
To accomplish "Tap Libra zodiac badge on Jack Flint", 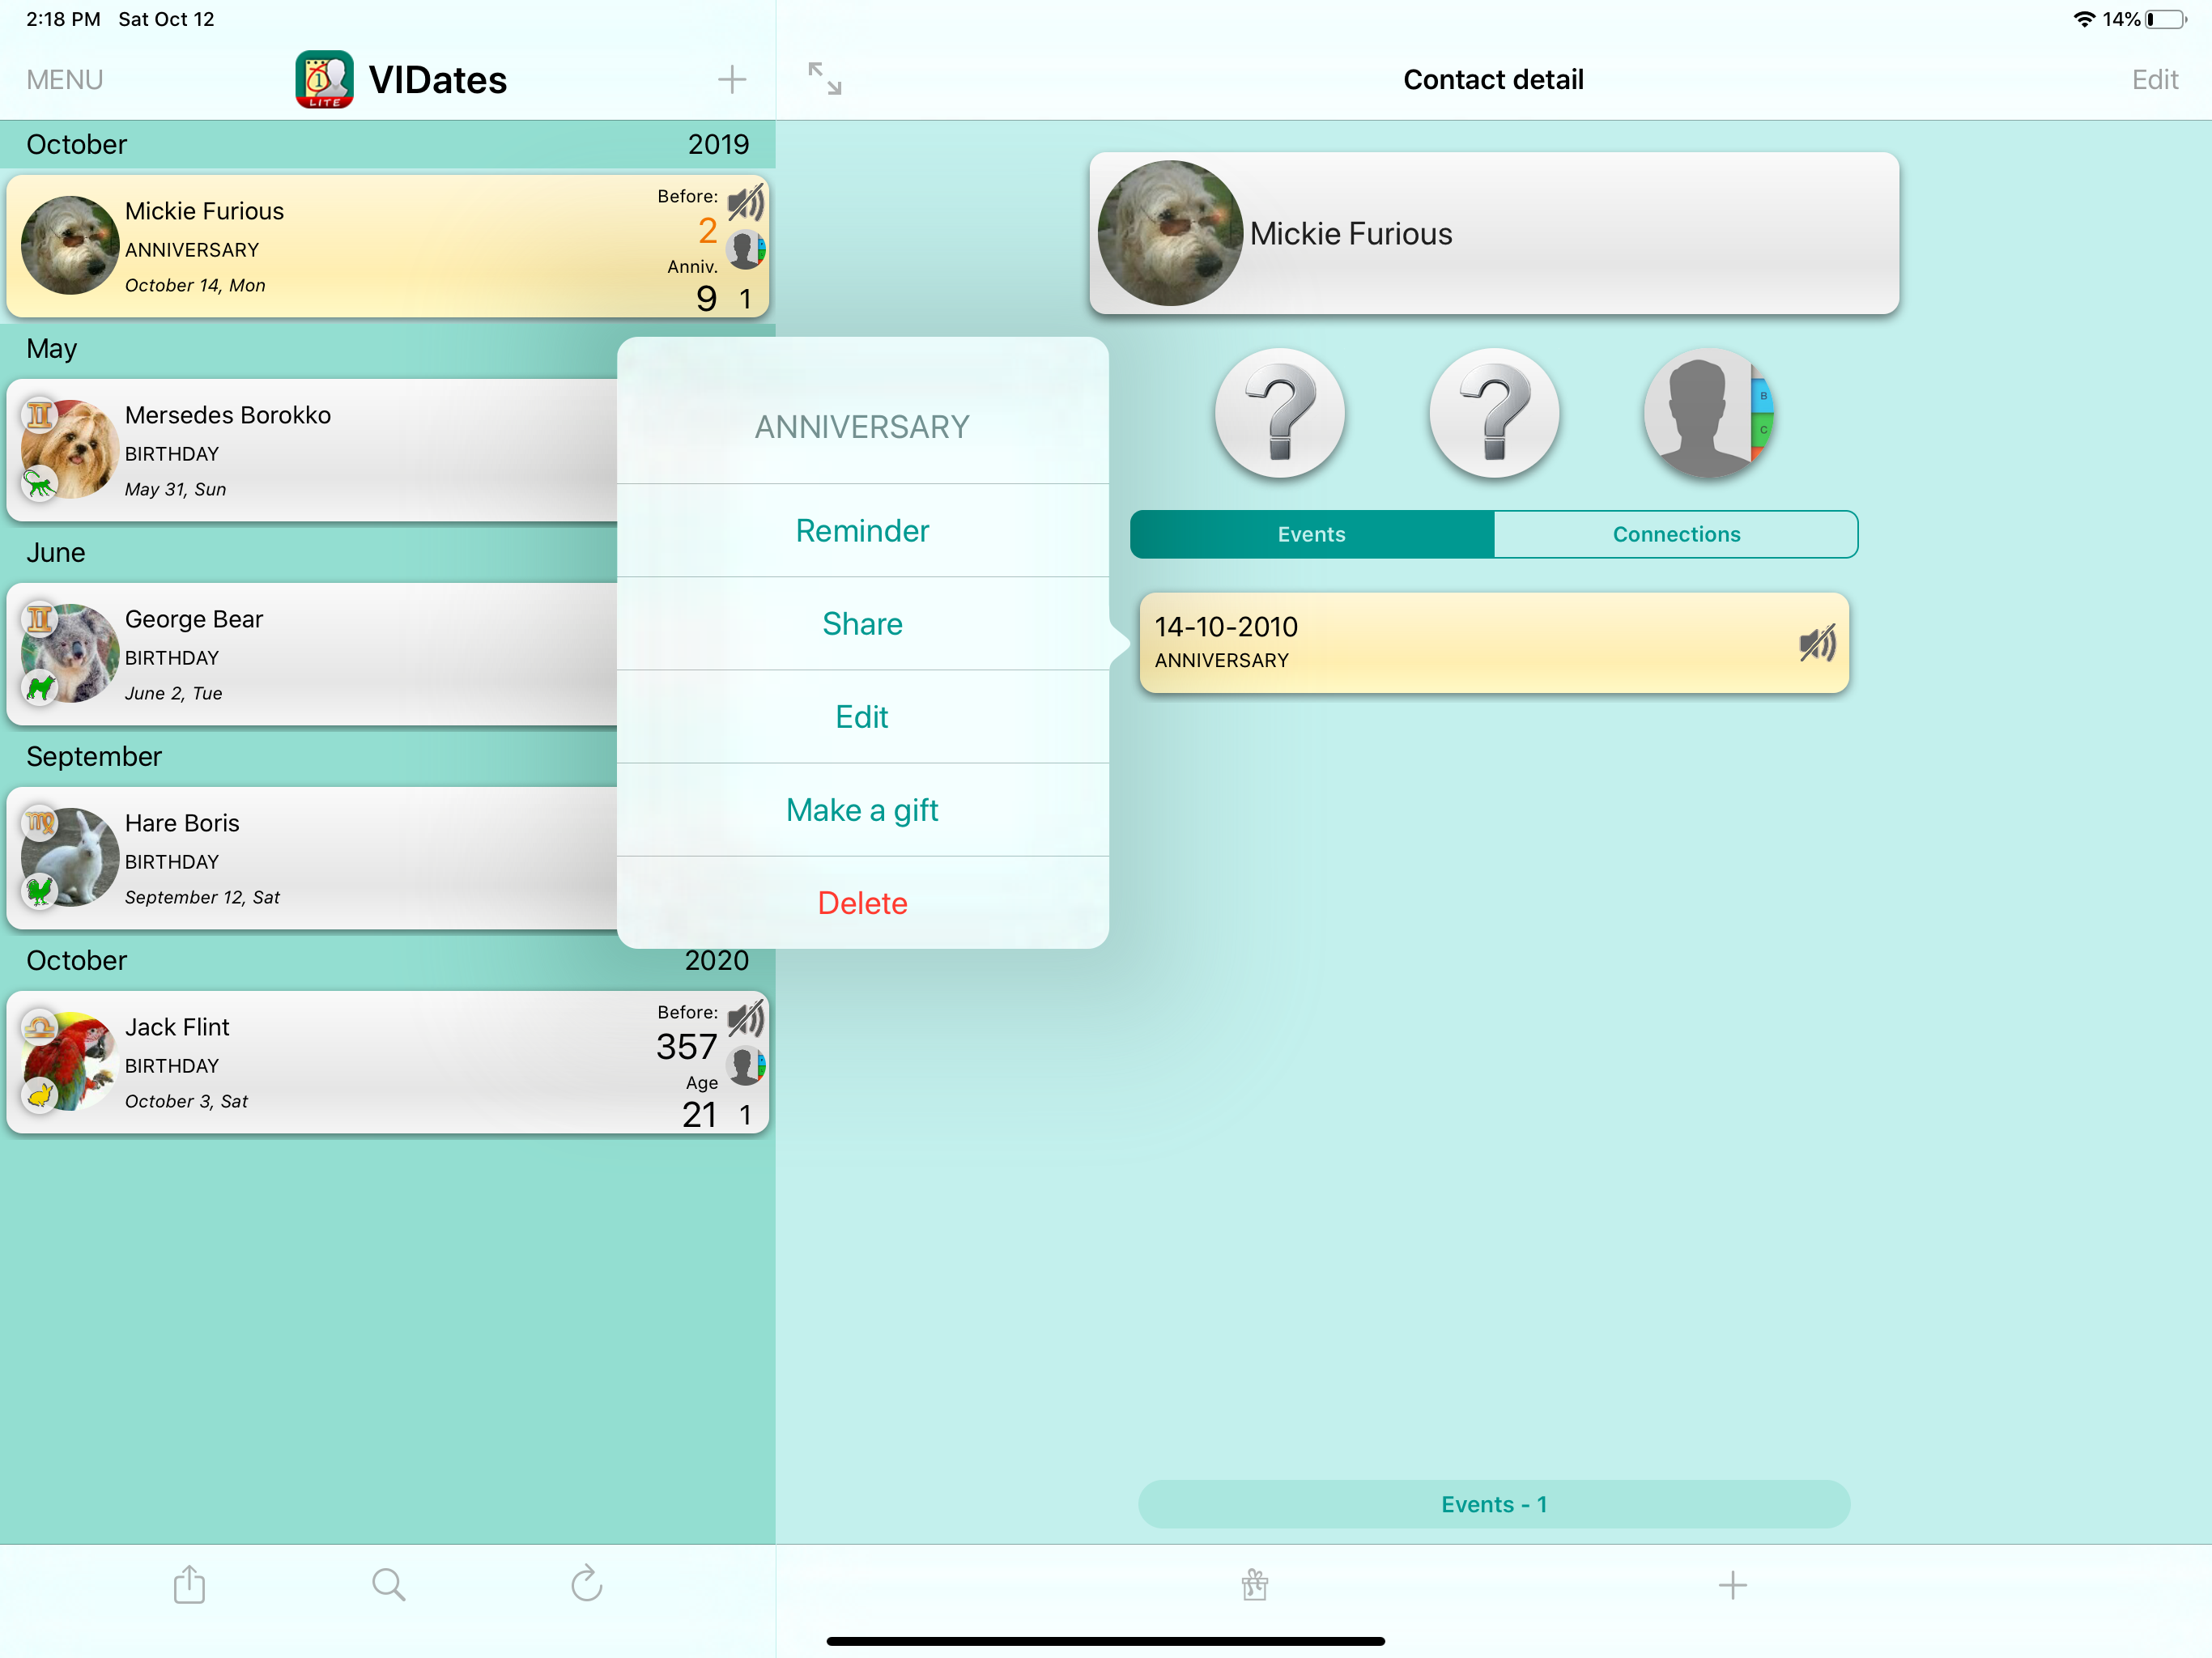I will click(39, 1027).
